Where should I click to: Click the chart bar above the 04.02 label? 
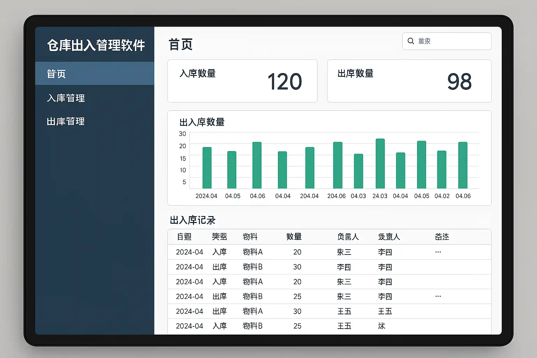(442, 170)
